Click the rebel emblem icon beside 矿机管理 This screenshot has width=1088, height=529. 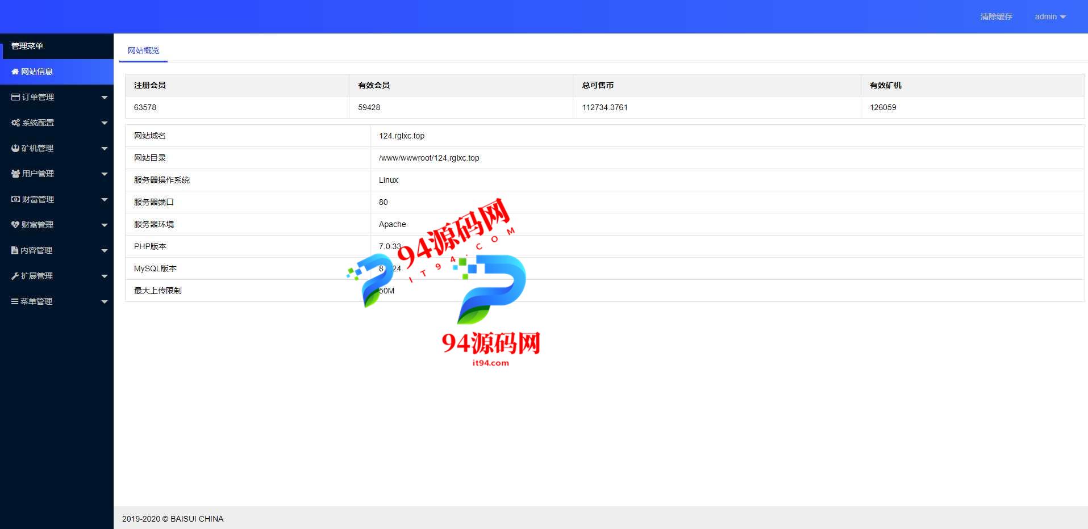[15, 148]
